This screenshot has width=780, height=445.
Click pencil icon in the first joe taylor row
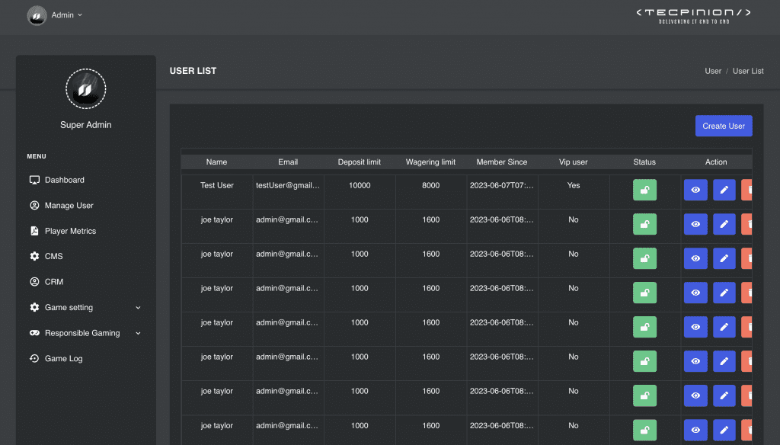click(x=724, y=224)
